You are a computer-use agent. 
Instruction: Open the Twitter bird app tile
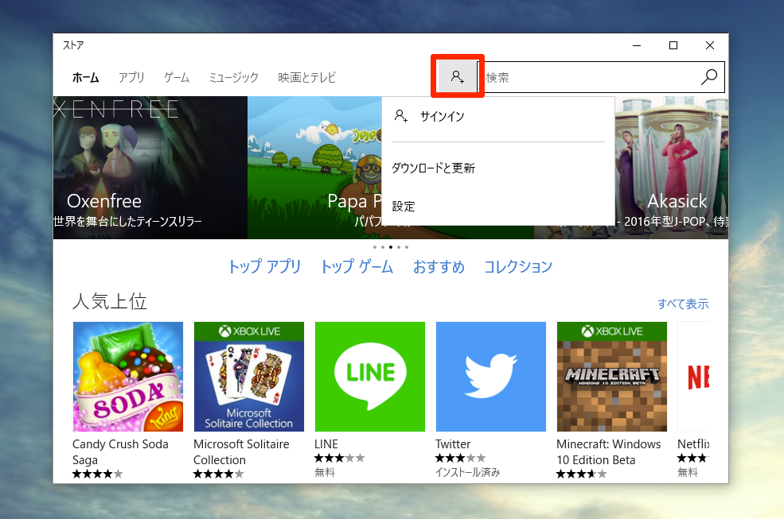pyautogui.click(x=491, y=377)
